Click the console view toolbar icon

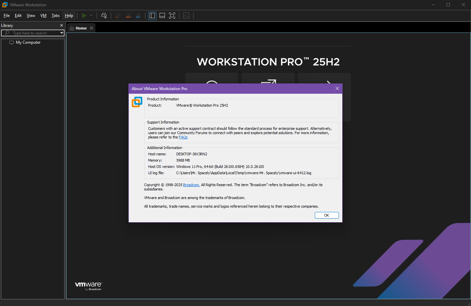click(x=186, y=16)
